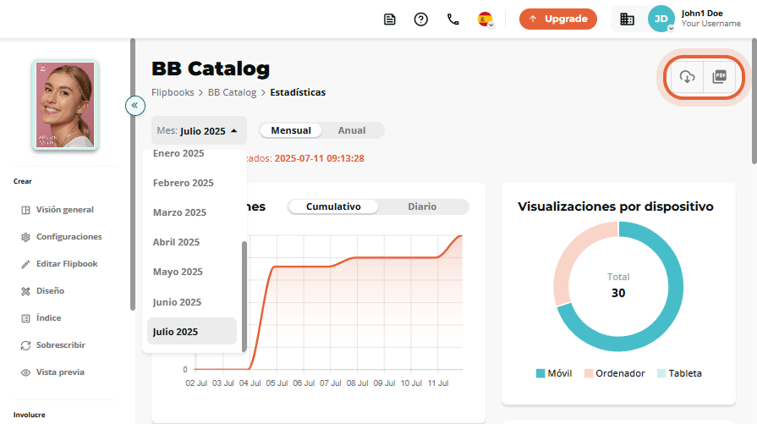Switch to Mensual view

[291, 130]
